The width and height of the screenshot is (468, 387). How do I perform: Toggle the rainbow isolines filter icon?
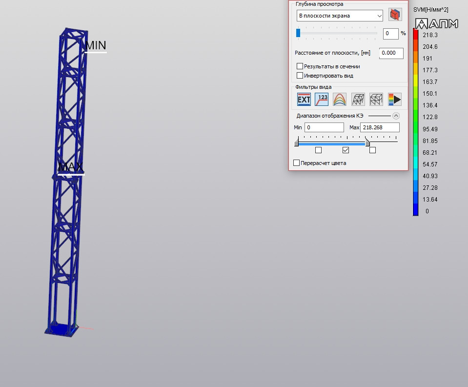tap(340, 100)
